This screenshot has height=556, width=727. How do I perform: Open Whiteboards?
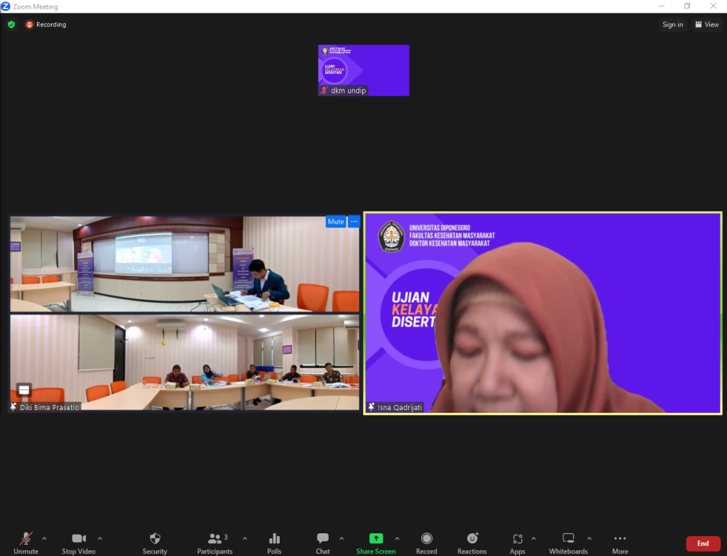568,543
